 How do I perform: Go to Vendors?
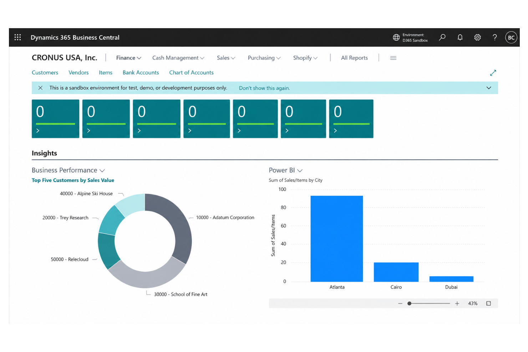78,72
